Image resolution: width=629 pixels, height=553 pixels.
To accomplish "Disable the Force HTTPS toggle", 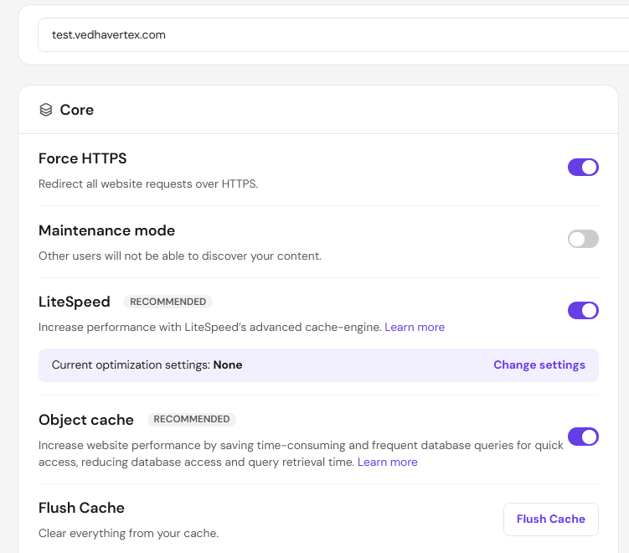I will tap(583, 167).
